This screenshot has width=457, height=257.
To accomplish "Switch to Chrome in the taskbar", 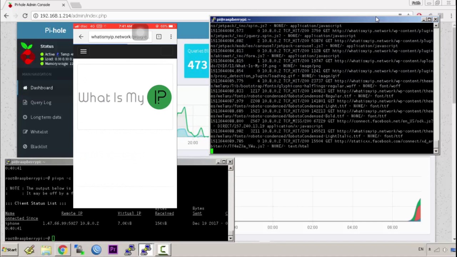I will point(62,250).
